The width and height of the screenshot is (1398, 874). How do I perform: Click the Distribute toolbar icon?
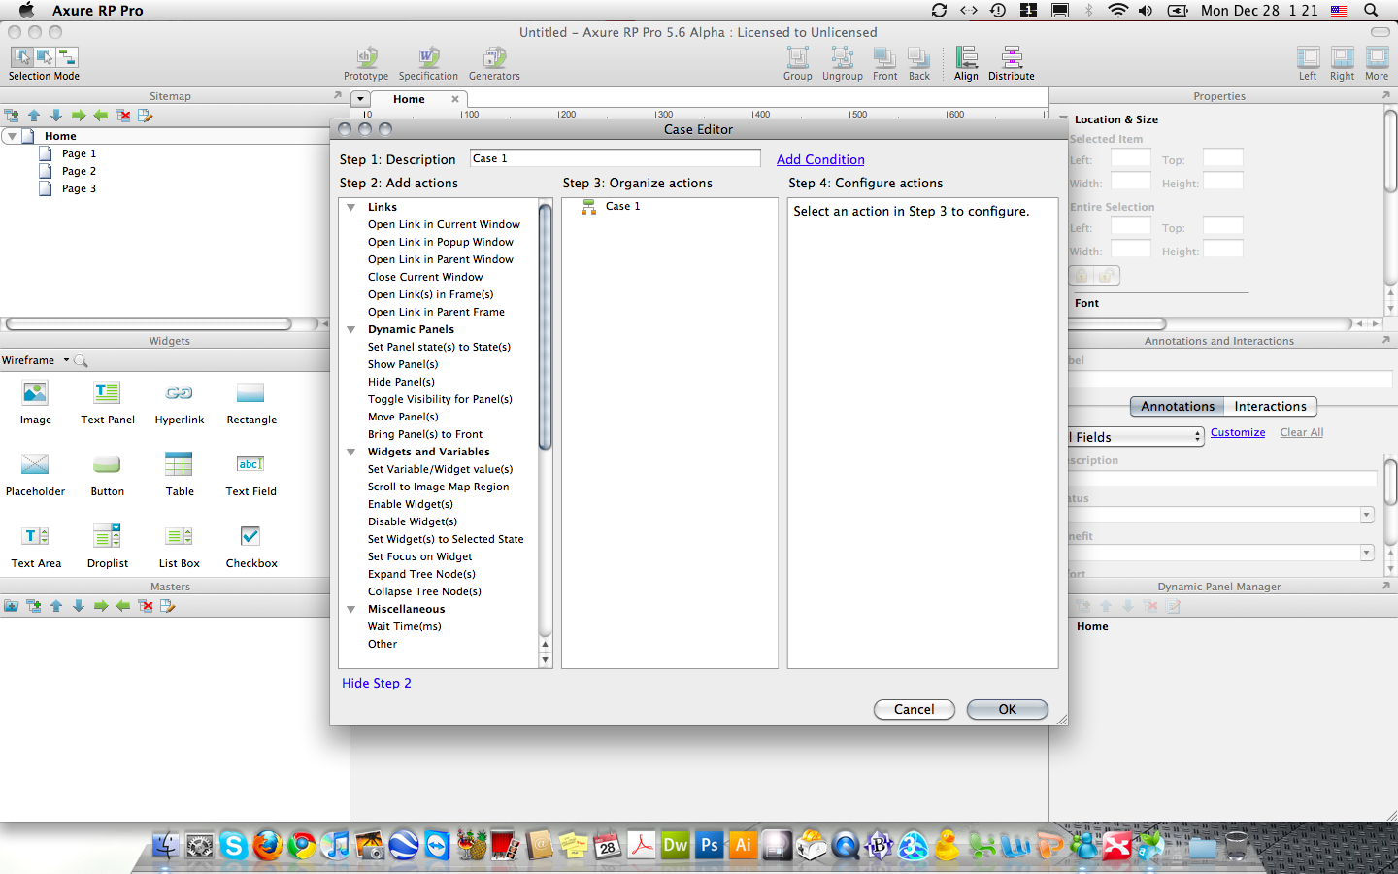[x=1012, y=58]
